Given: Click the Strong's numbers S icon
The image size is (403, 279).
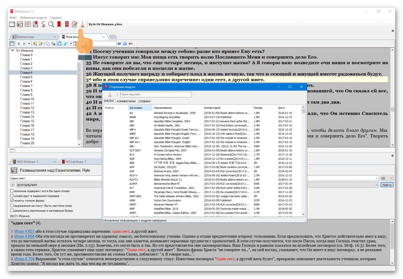Looking at the screenshot, I should point(44,24).
